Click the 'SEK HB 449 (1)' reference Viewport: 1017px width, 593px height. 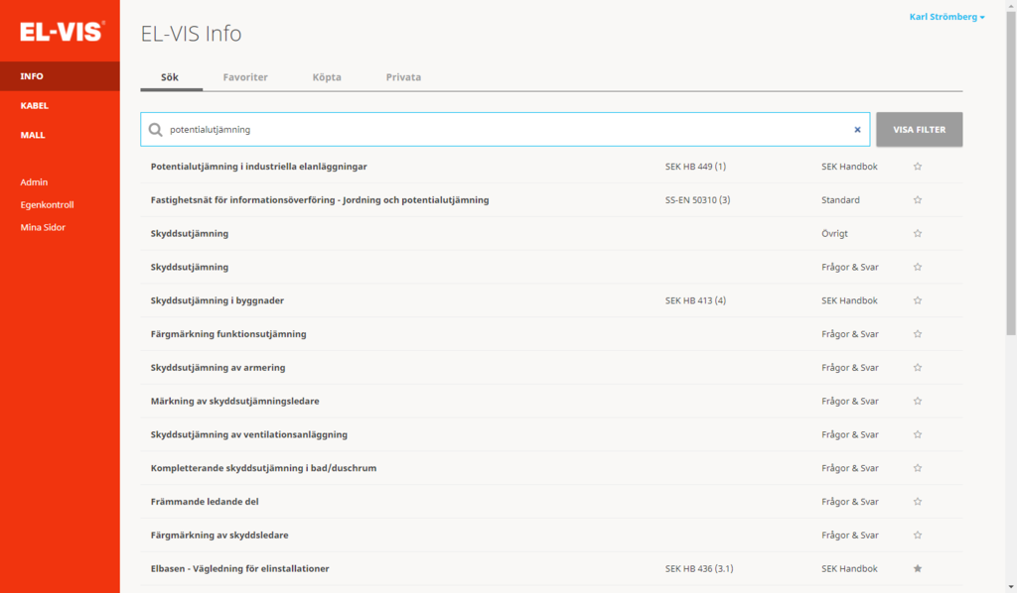point(695,167)
